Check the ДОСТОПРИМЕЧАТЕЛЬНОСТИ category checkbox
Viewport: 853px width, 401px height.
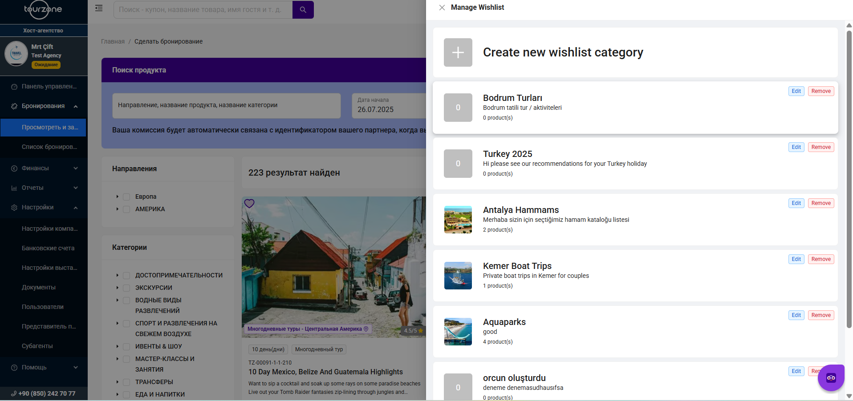pyautogui.click(x=126, y=276)
